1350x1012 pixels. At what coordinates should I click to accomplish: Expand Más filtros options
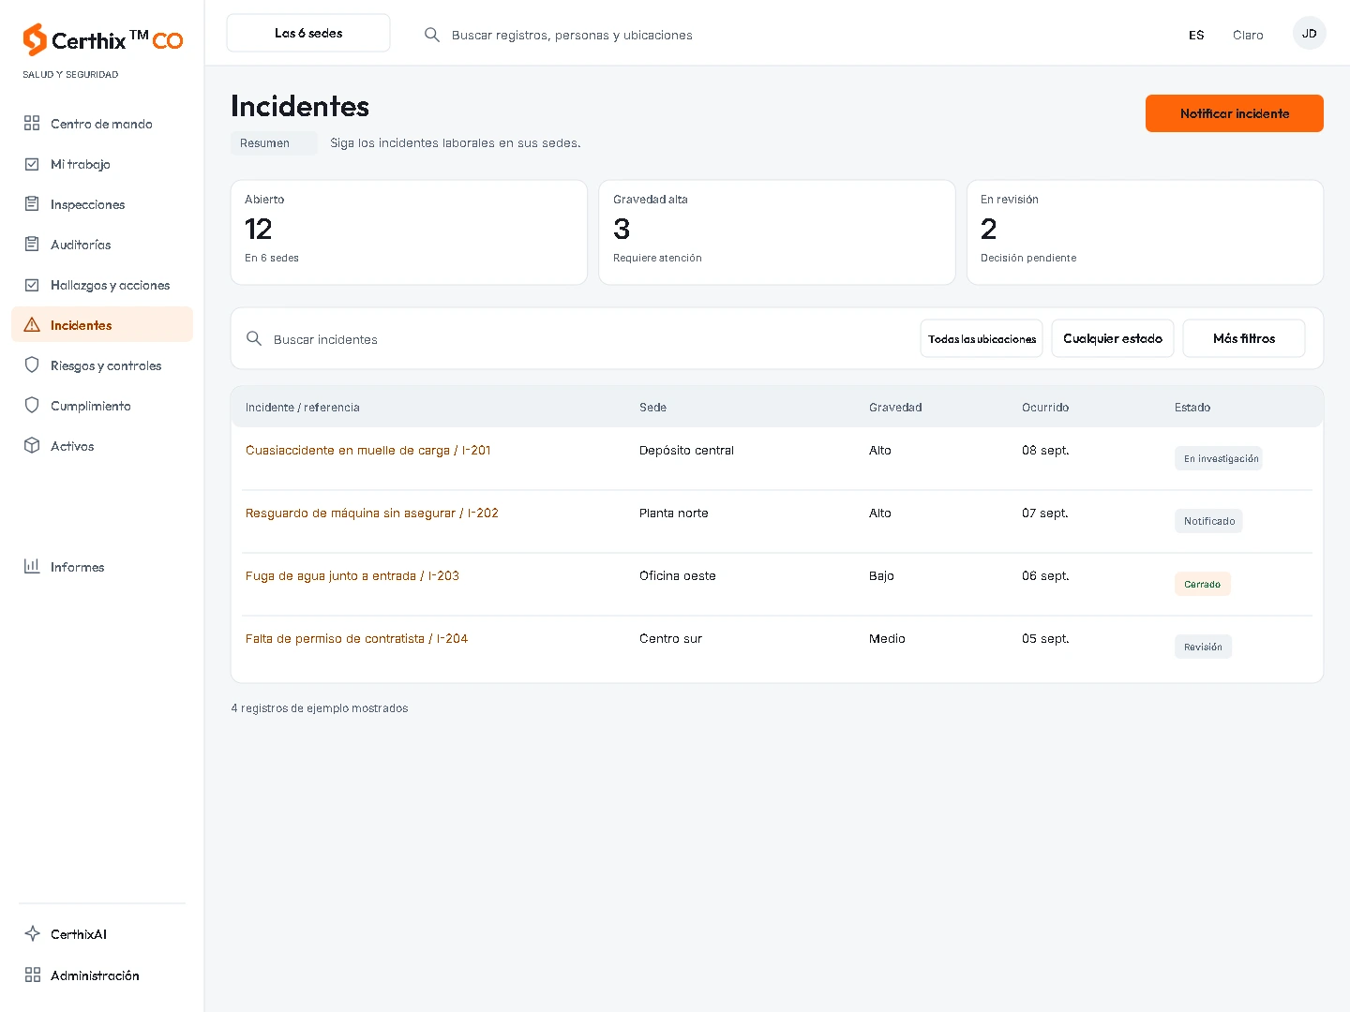pos(1244,338)
